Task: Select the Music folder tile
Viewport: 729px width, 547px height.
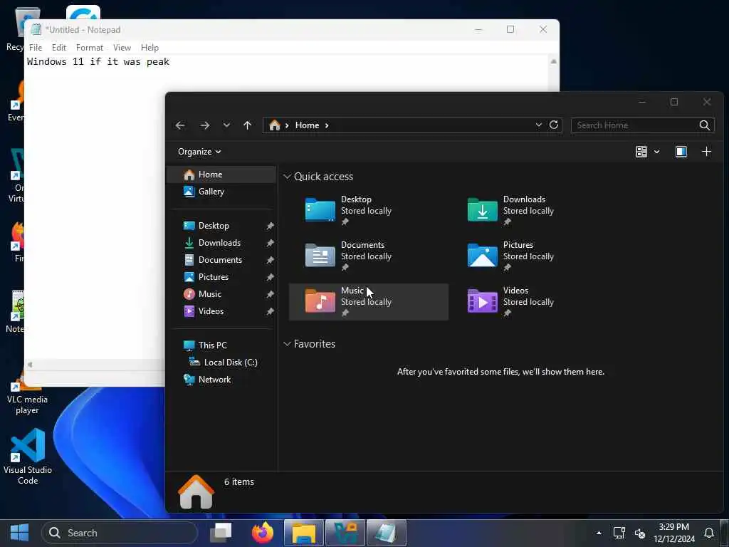Action: (x=369, y=302)
